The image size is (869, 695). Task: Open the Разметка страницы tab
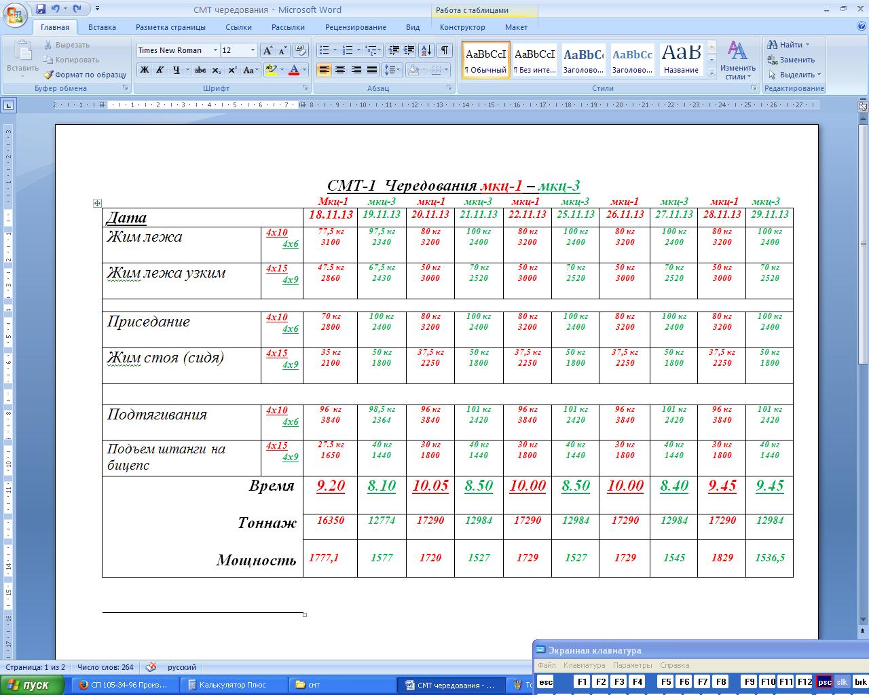(170, 27)
